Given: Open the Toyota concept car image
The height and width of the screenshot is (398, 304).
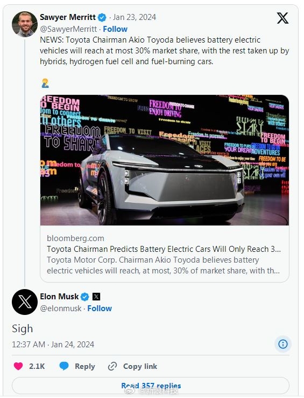Looking at the screenshot, I should click(x=165, y=160).
